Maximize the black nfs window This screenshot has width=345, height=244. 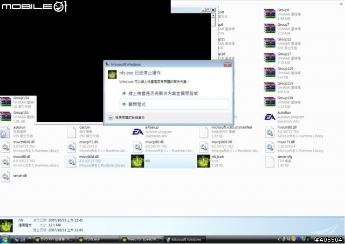(x=208, y=10)
